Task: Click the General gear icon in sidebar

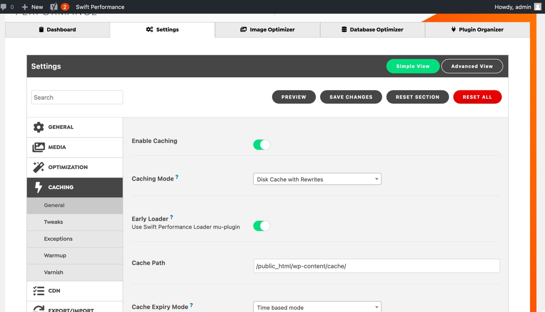Action: pyautogui.click(x=39, y=127)
